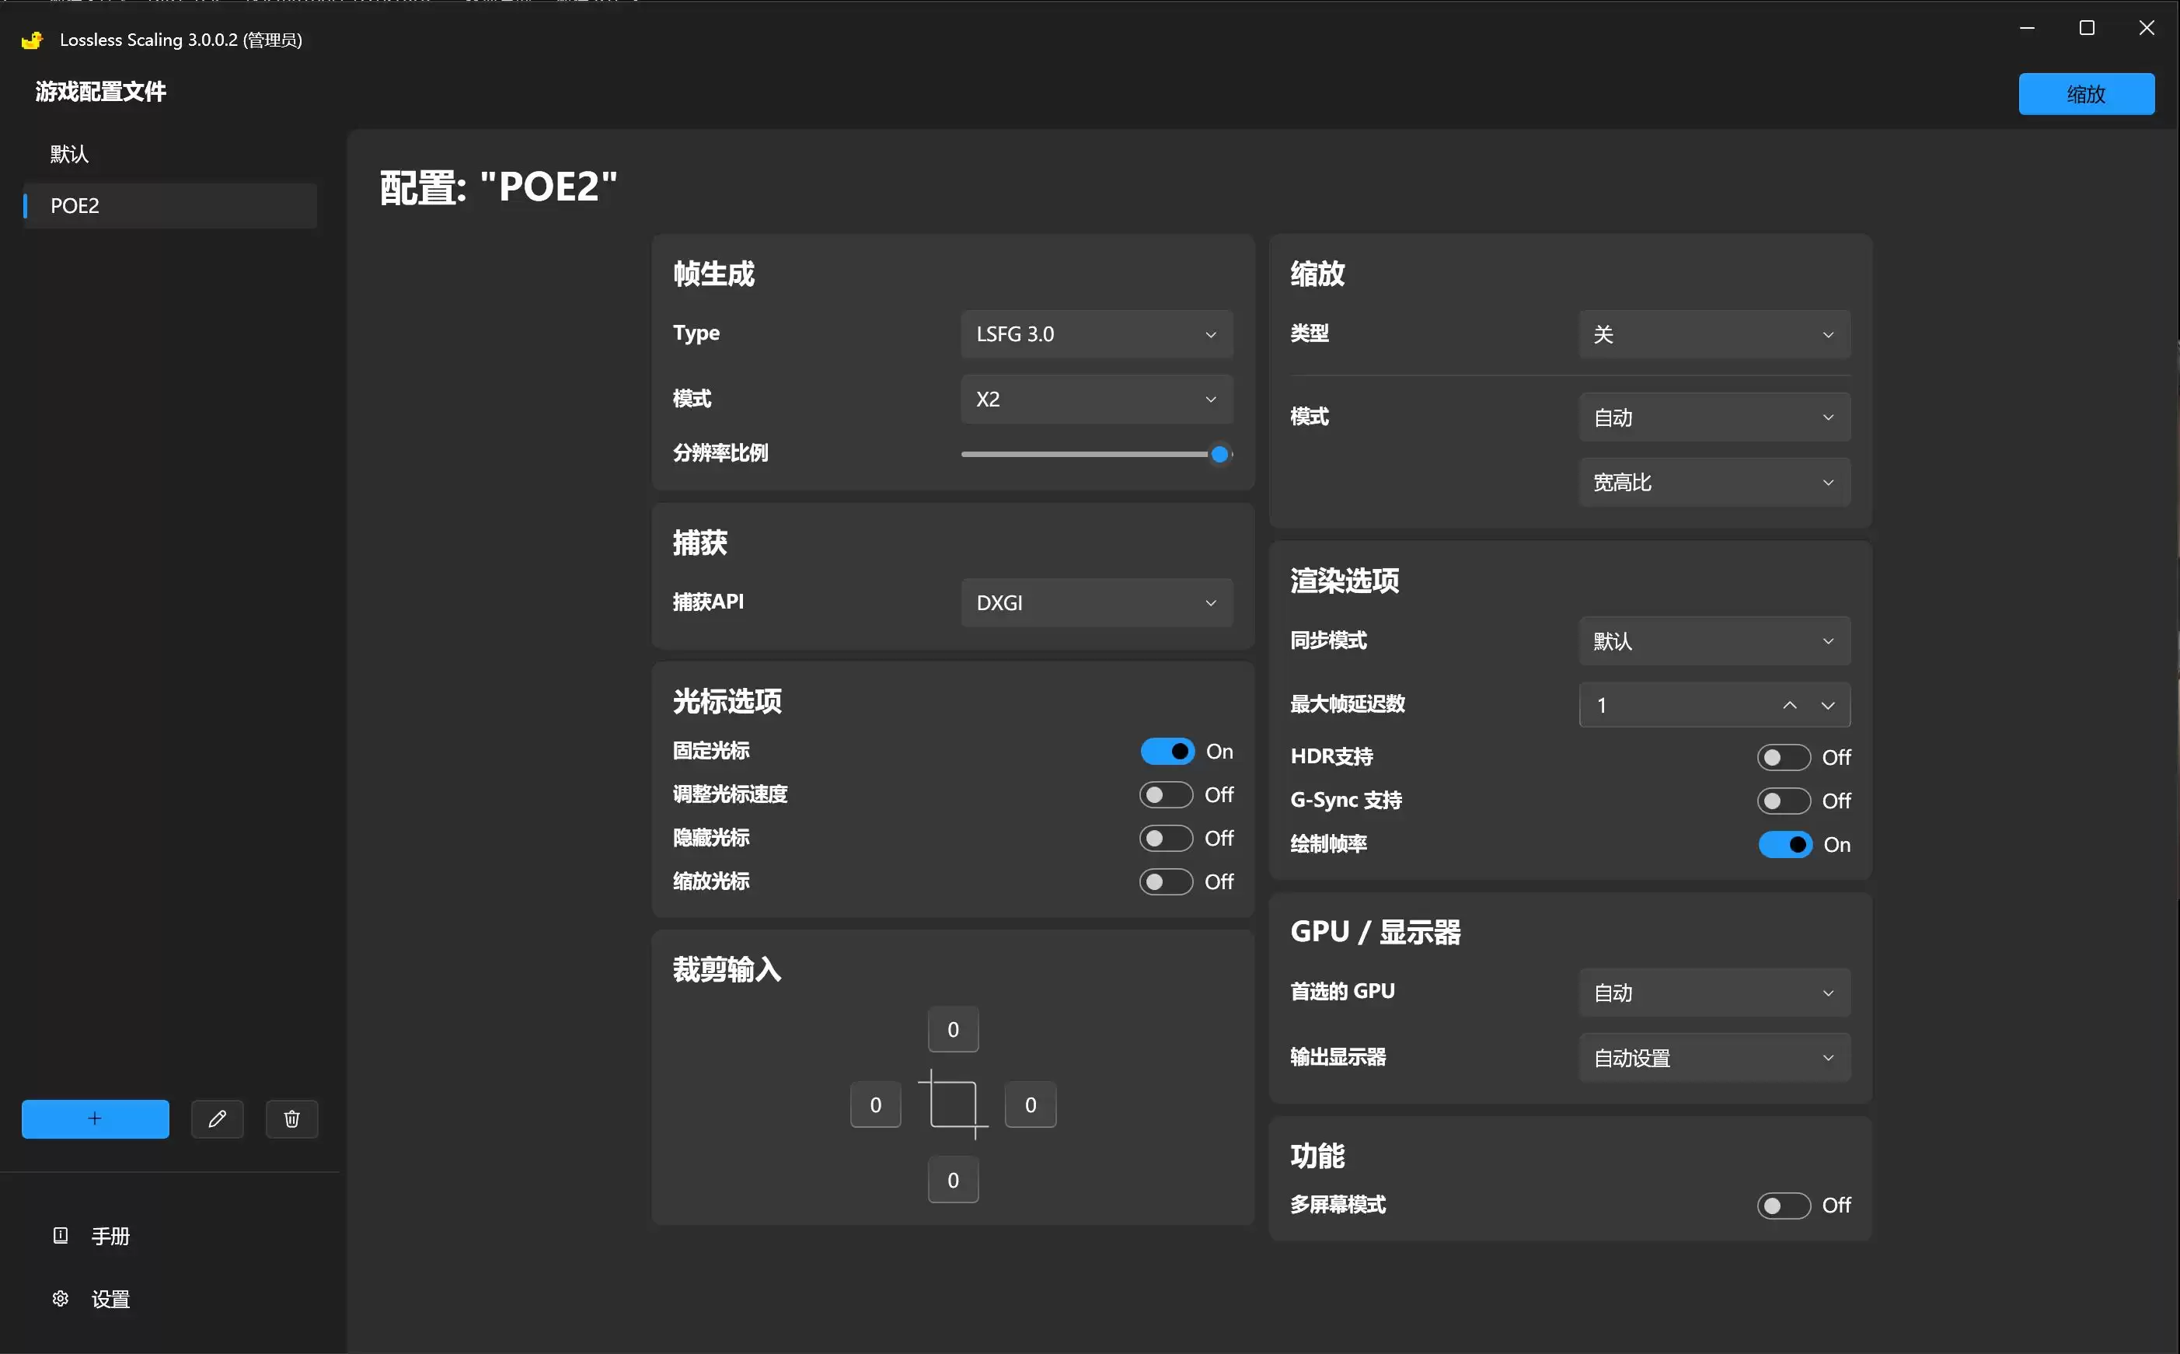Click the crop frame icon in 裁剪输入
This screenshot has height=1354, width=2180.
click(954, 1104)
